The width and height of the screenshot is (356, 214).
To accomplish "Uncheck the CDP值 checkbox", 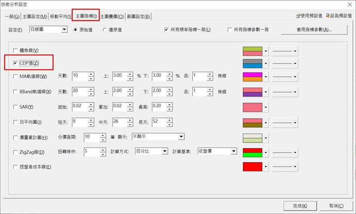I will pos(14,63).
